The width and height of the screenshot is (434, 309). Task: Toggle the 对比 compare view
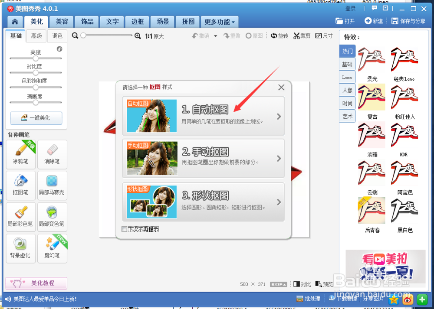click(302, 284)
